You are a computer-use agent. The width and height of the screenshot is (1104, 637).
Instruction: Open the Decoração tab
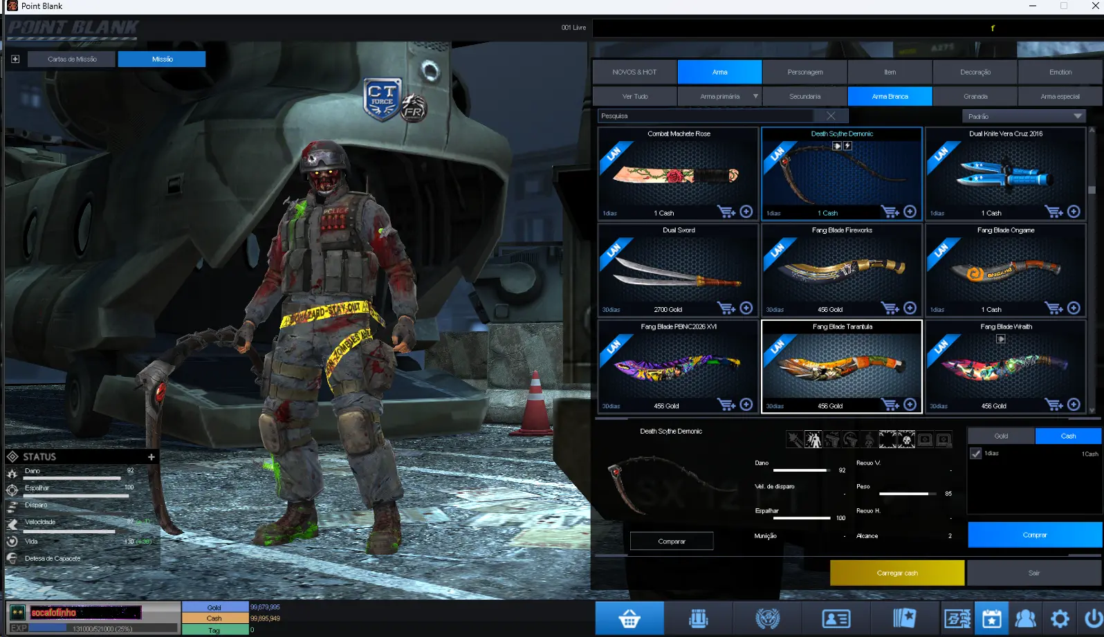pyautogui.click(x=975, y=72)
